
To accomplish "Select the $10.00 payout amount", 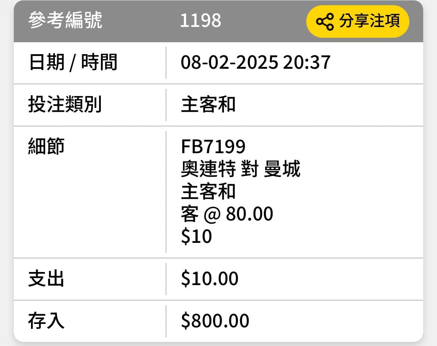I will [210, 278].
